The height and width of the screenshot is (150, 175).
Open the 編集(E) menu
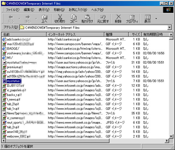(29, 10)
